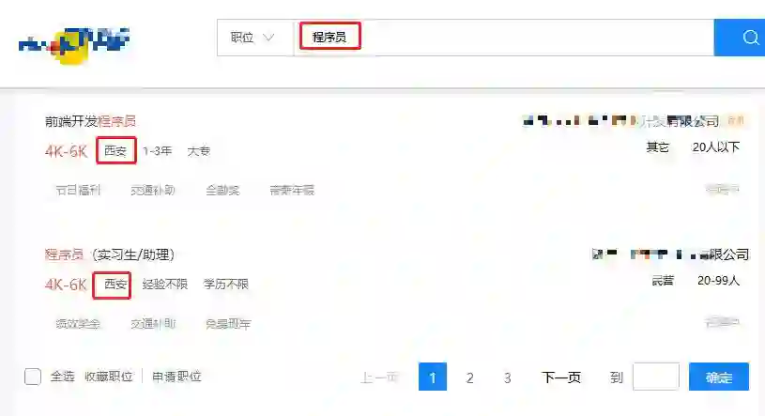Image resolution: width=765 pixels, height=416 pixels.
Task: Click the chevron next to 职位
Action: click(268, 38)
